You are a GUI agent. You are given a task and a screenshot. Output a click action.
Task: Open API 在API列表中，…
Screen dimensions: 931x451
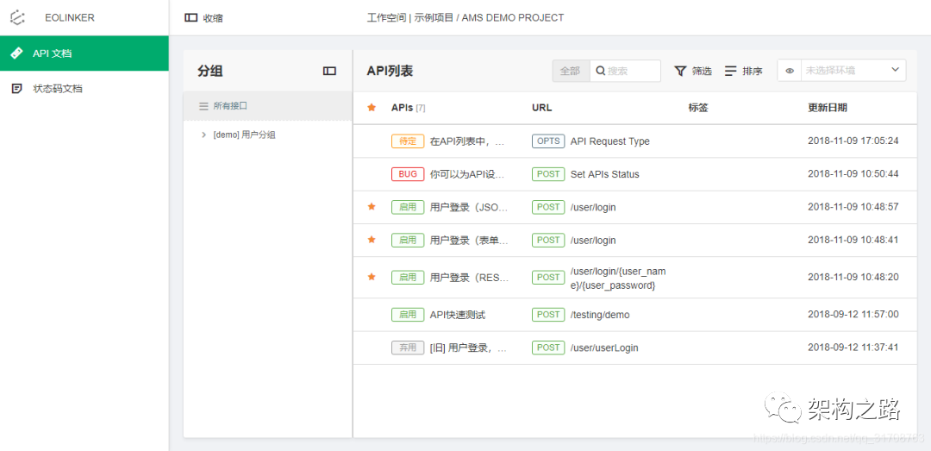468,141
